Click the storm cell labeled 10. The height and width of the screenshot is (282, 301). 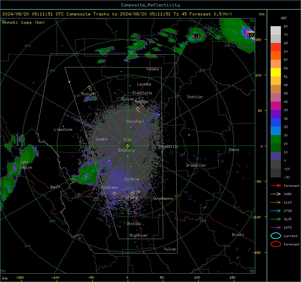click(250, 35)
